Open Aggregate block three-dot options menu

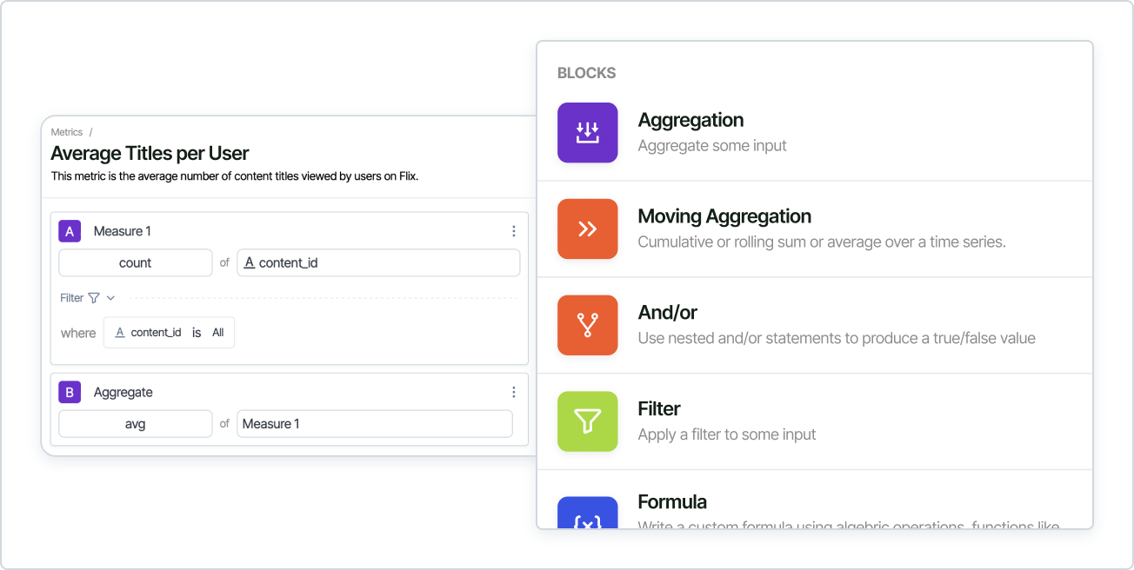[514, 392]
